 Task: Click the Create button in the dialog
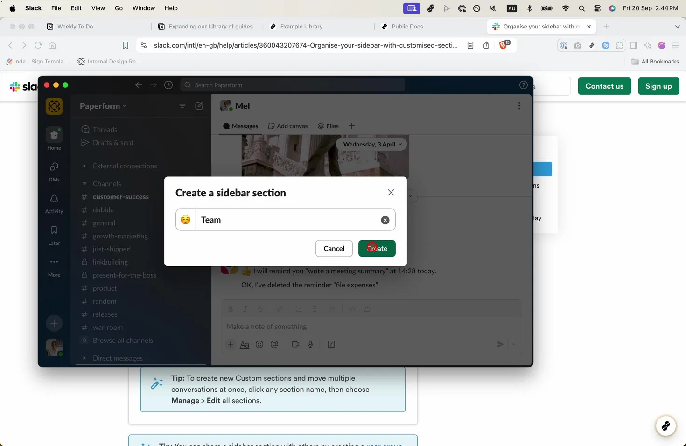pyautogui.click(x=377, y=248)
